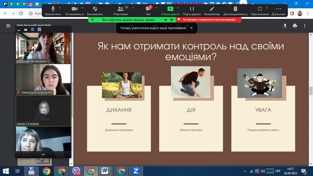Start a new share via Новая демонстрация
Screen dimensions: 313x176
(x=170, y=11)
